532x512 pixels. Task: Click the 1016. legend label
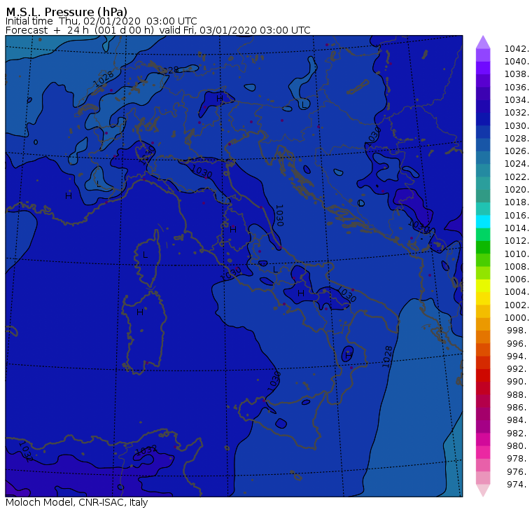coord(517,215)
